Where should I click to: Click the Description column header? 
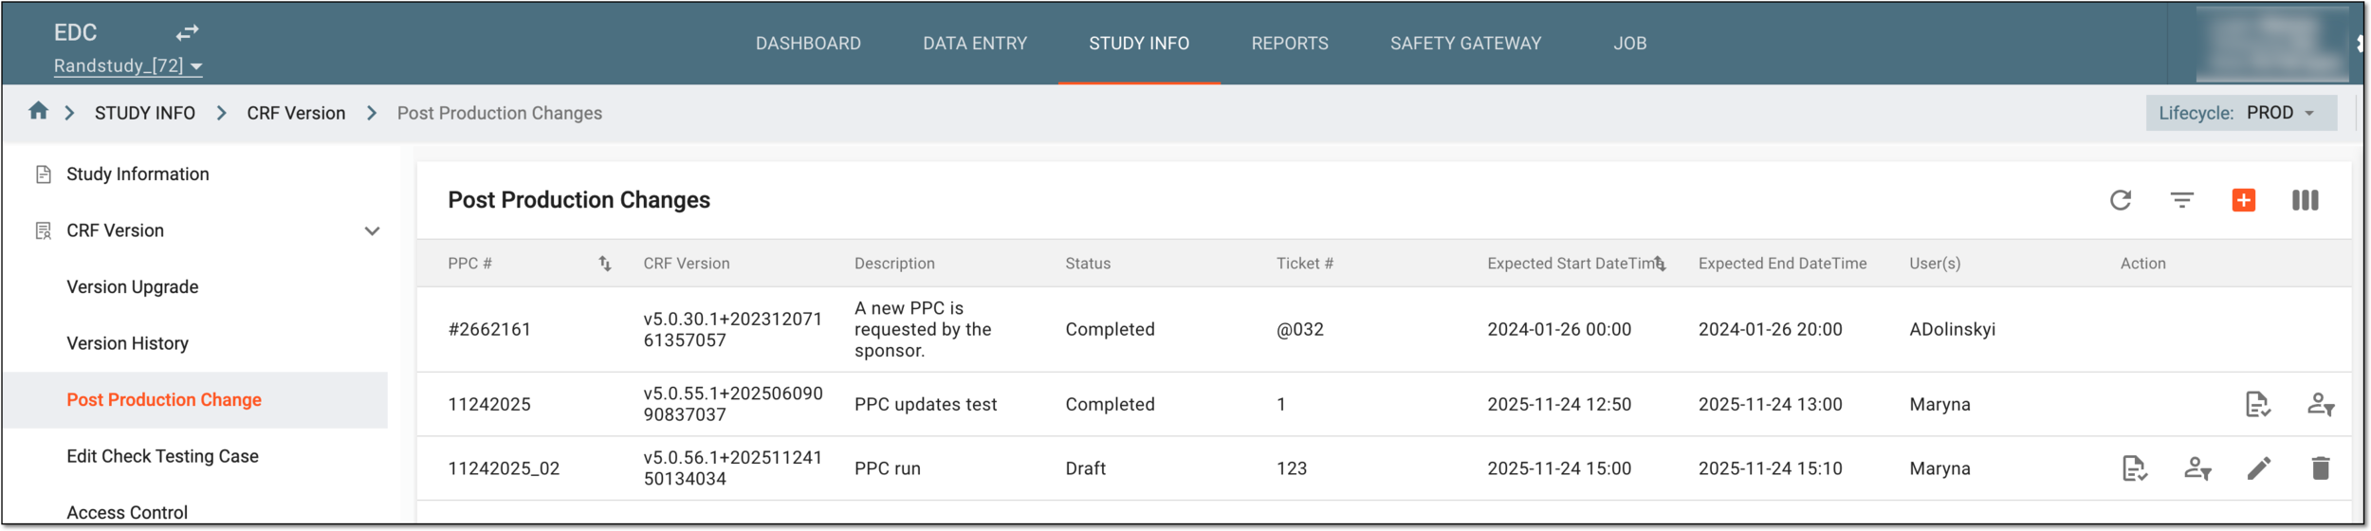(894, 264)
